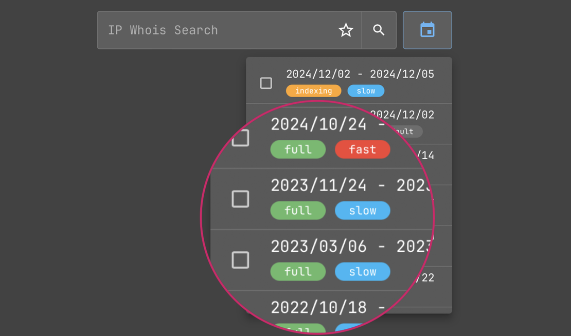Click the orange indexing tag
This screenshot has width=571, height=336.
[313, 90]
